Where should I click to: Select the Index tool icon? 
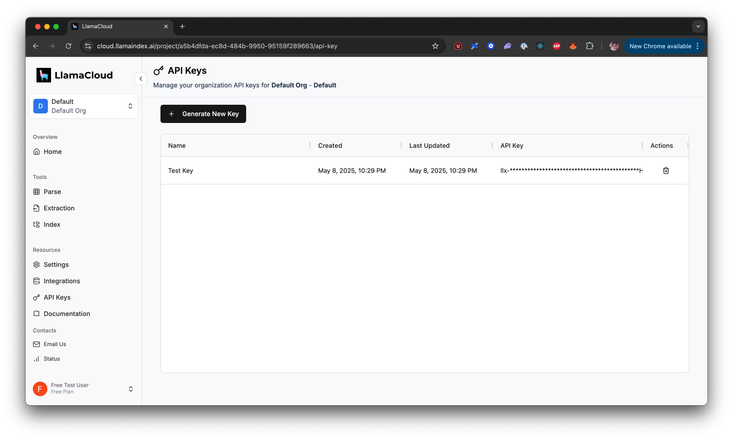point(37,225)
